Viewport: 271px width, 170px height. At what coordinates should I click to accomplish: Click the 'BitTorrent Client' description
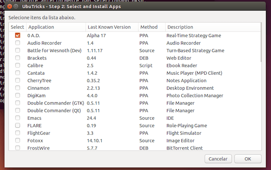tap(184, 148)
